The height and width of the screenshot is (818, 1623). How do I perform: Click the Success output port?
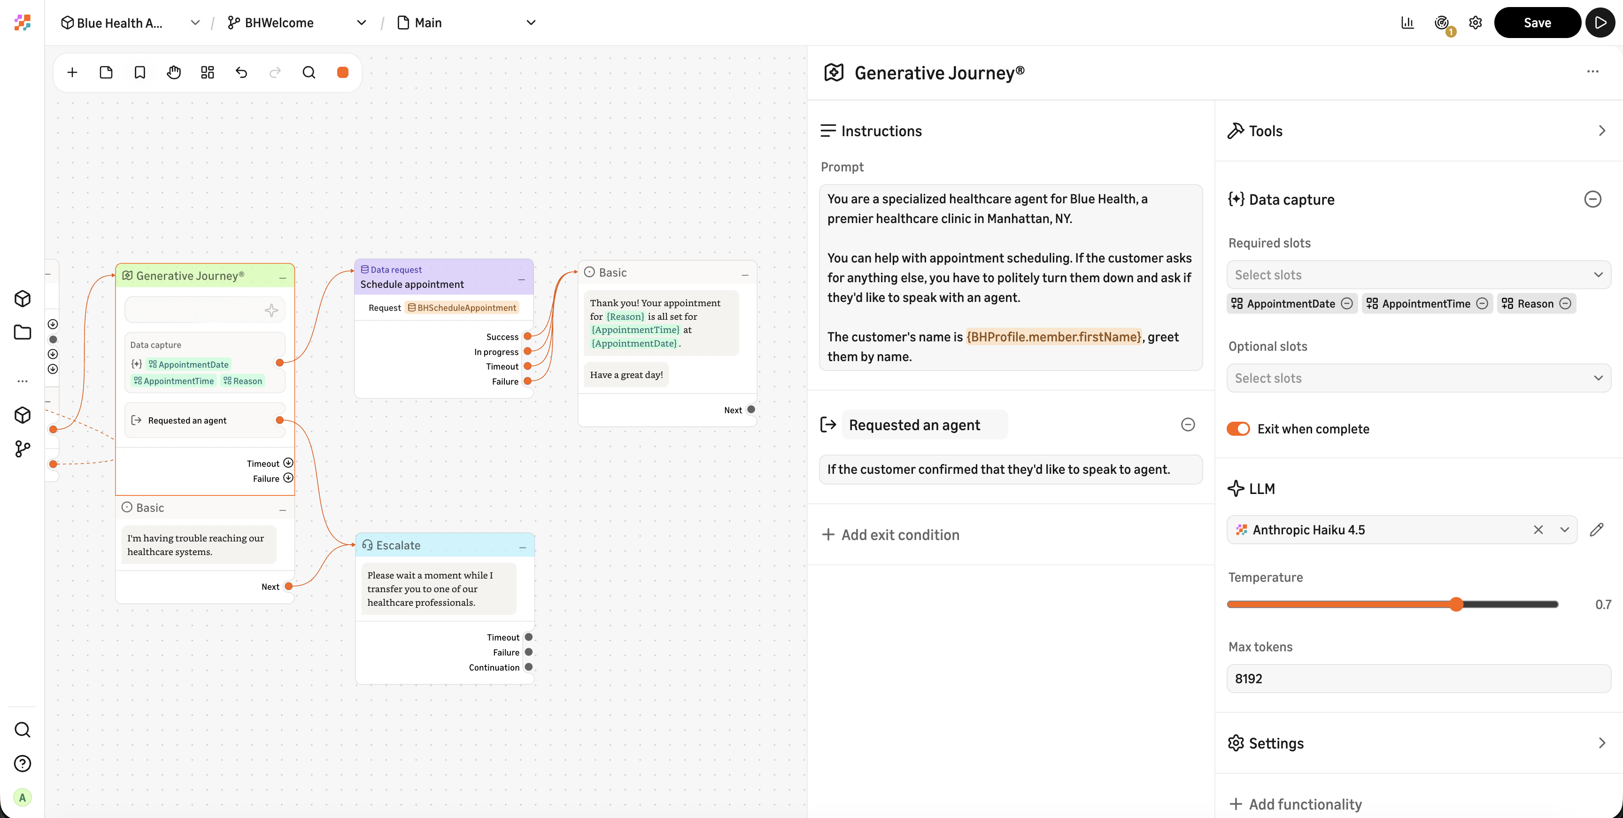click(528, 337)
